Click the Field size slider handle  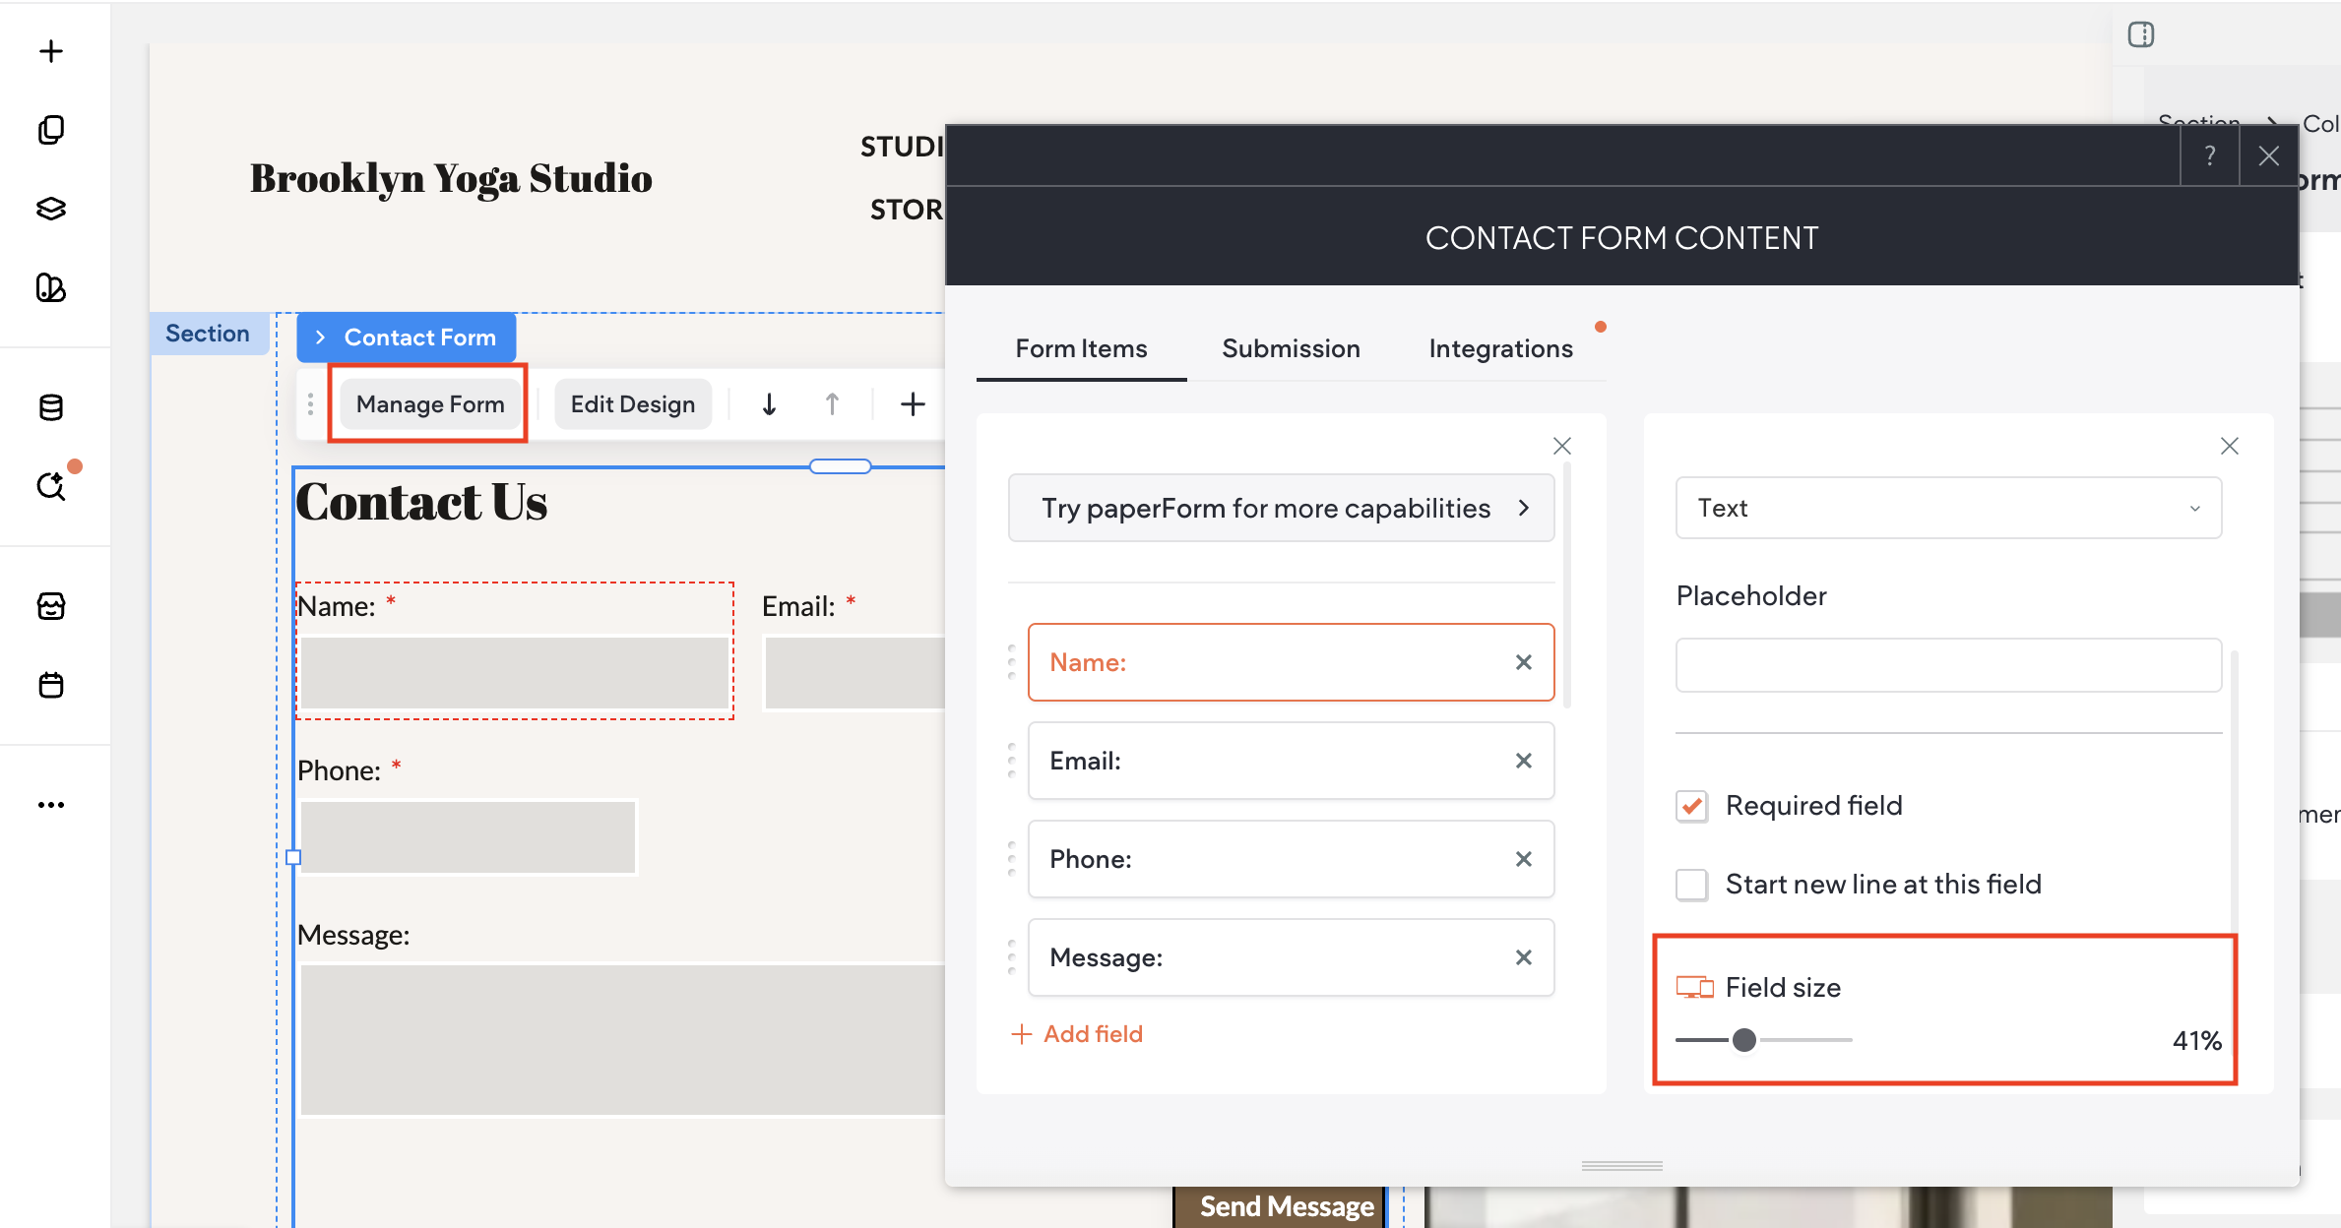pyautogui.click(x=1743, y=1040)
